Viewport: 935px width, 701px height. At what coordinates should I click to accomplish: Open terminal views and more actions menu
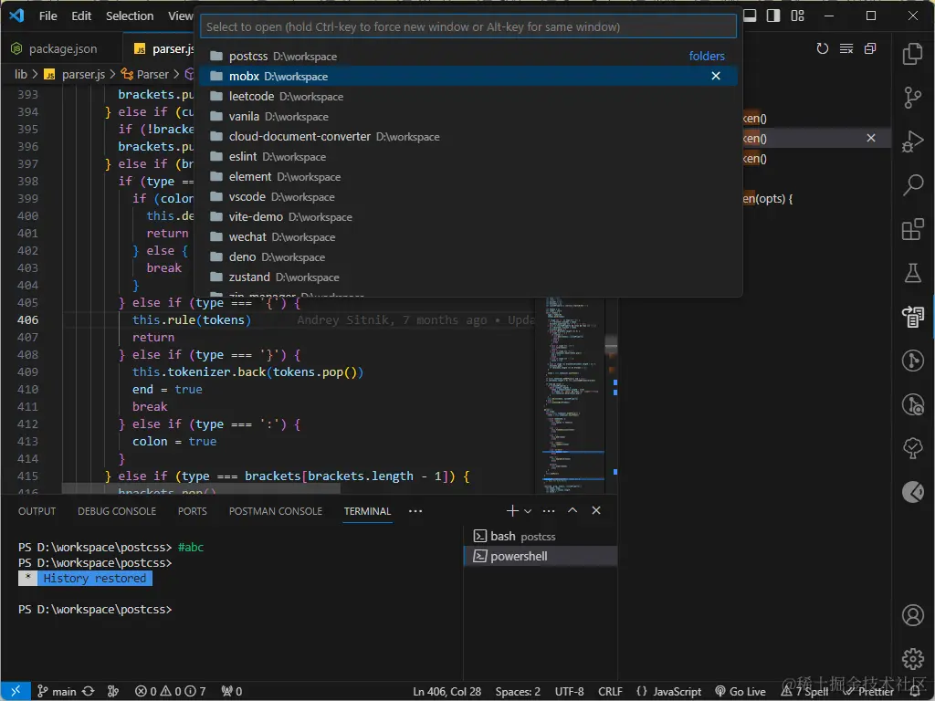point(549,511)
